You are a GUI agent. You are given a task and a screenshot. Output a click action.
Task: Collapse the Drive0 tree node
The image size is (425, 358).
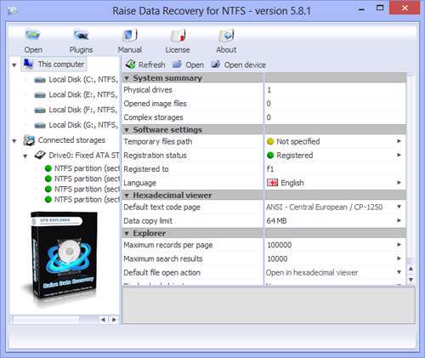[25, 156]
